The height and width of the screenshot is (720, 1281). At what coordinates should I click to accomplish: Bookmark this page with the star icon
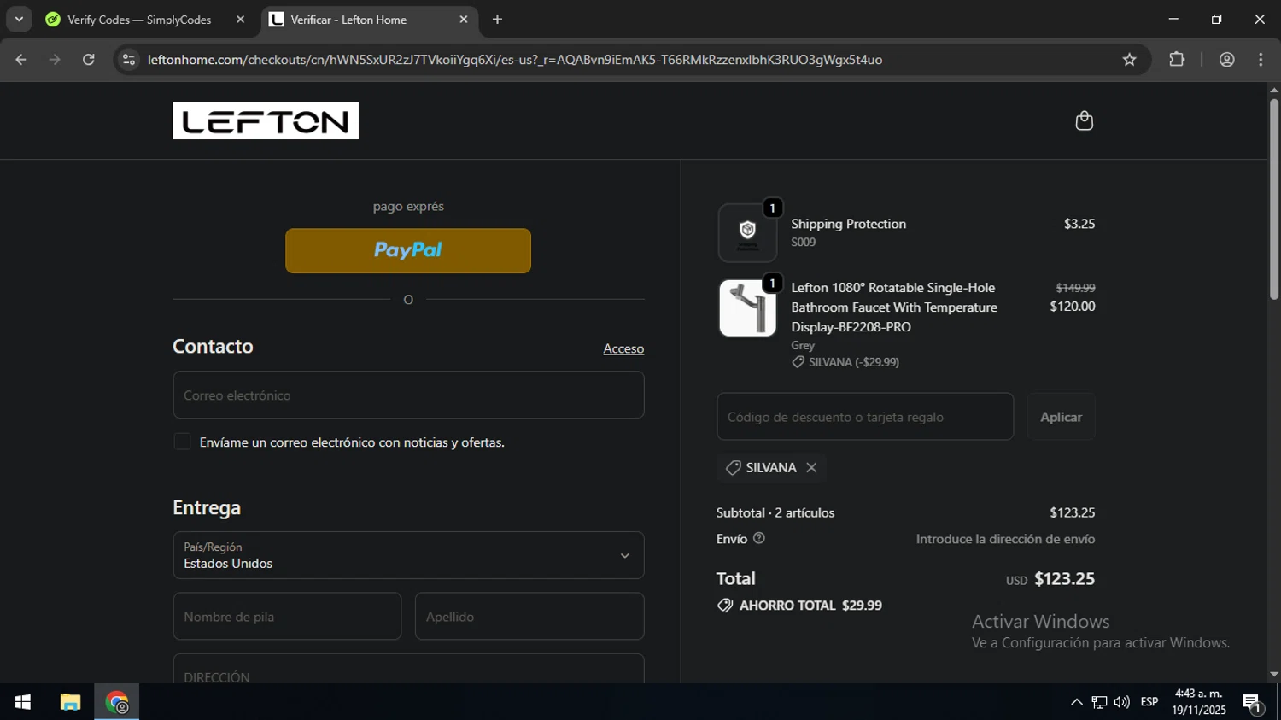point(1129,59)
